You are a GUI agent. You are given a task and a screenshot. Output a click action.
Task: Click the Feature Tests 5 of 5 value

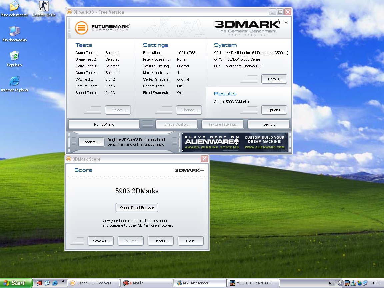pyautogui.click(x=110, y=86)
